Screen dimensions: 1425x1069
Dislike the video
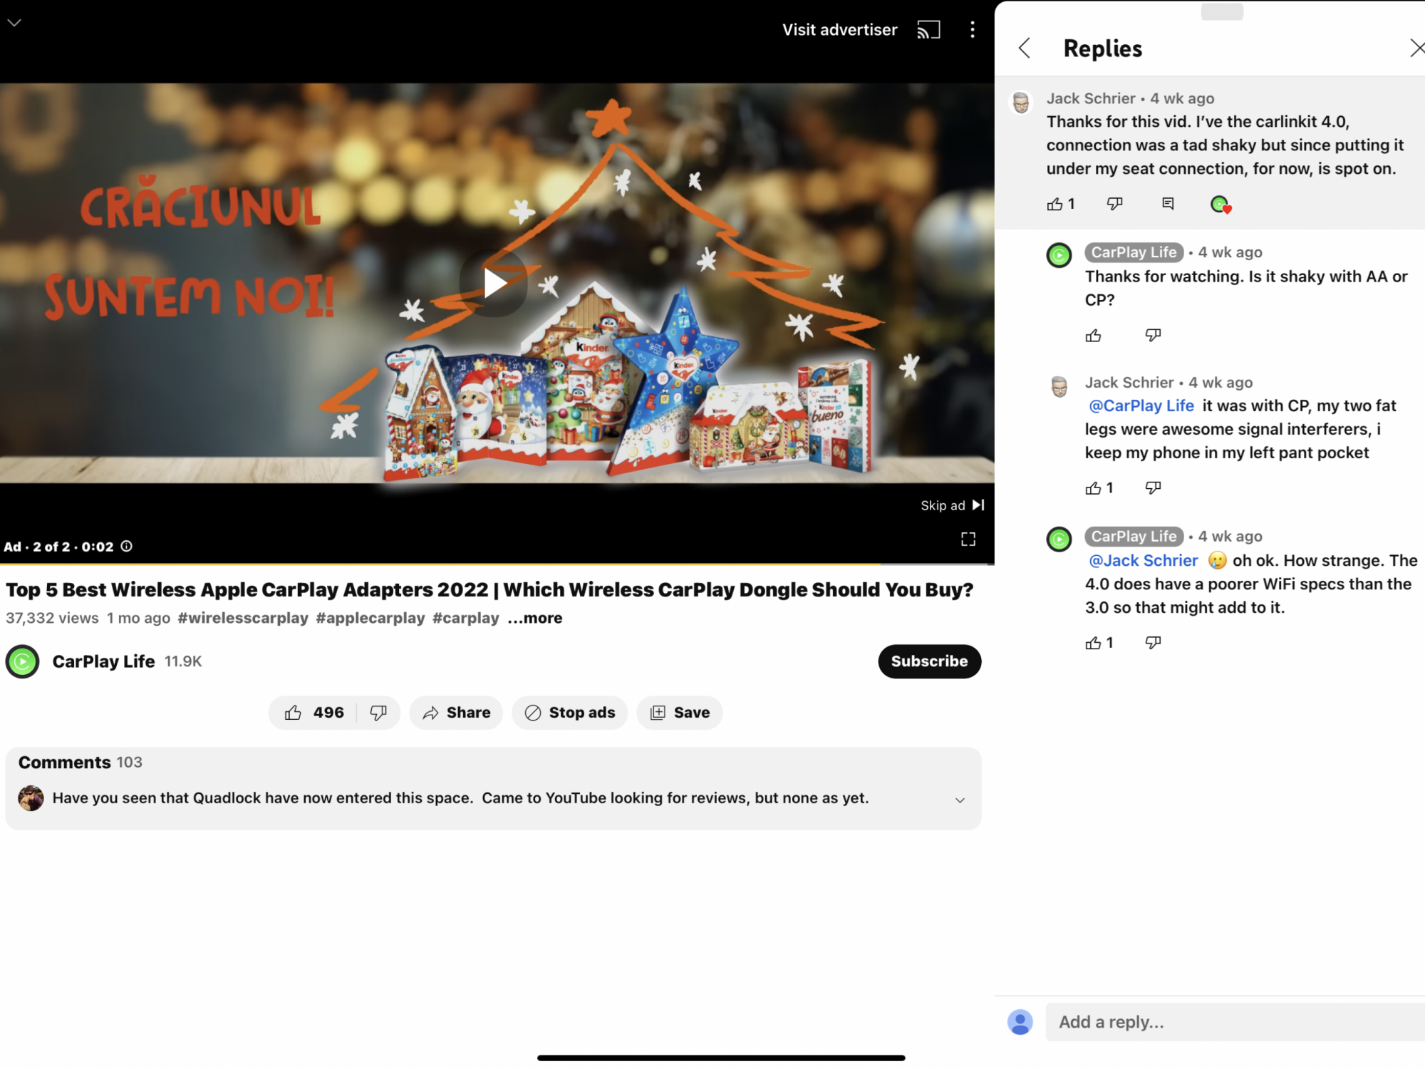(378, 713)
